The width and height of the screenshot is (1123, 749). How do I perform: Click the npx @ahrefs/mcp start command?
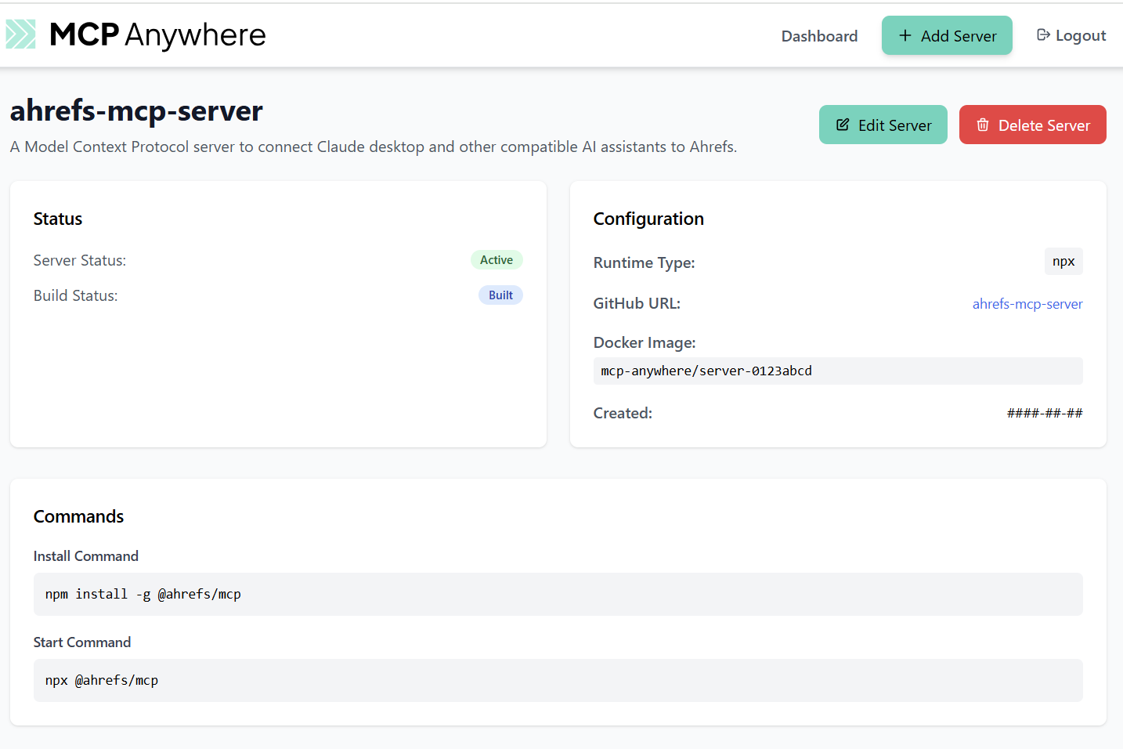(x=558, y=680)
